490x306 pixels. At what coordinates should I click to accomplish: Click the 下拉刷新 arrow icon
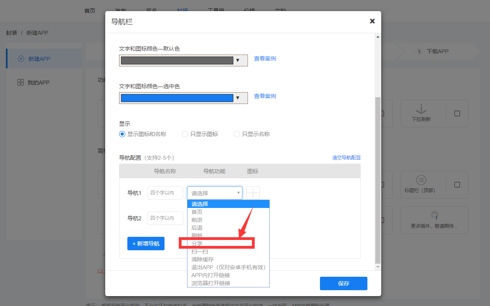click(x=421, y=110)
